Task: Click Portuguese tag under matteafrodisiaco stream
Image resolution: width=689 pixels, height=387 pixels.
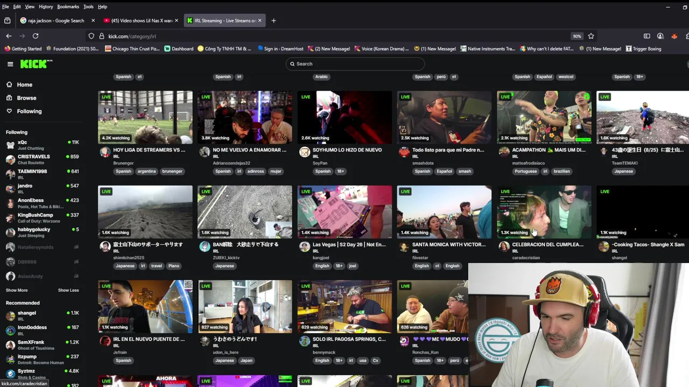Action: [x=525, y=171]
